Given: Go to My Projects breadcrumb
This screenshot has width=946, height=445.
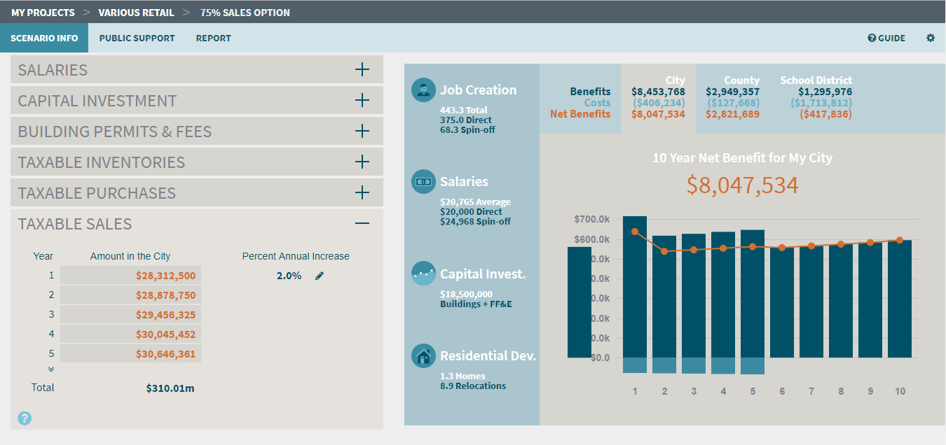Looking at the screenshot, I should tap(43, 13).
